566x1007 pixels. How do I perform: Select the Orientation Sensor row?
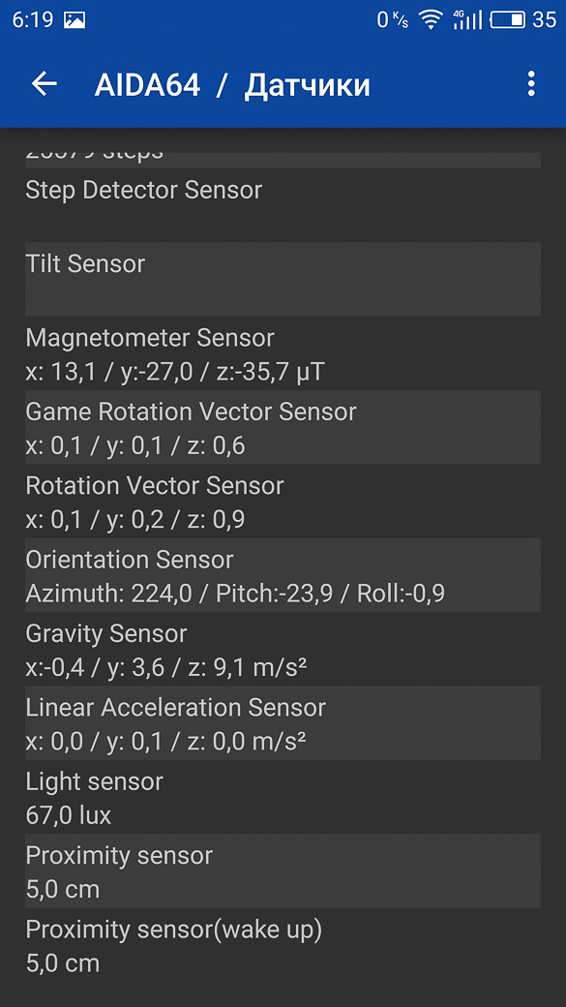[283, 575]
